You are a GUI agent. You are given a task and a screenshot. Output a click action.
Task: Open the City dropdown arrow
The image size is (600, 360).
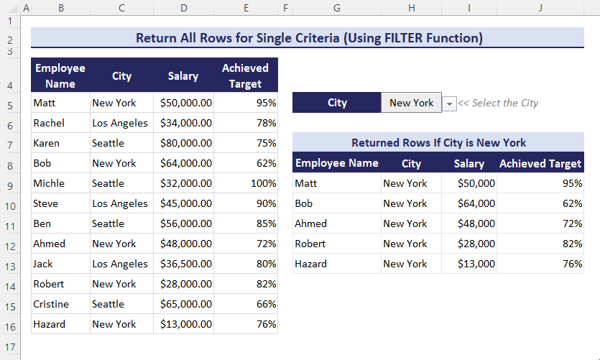coord(450,103)
